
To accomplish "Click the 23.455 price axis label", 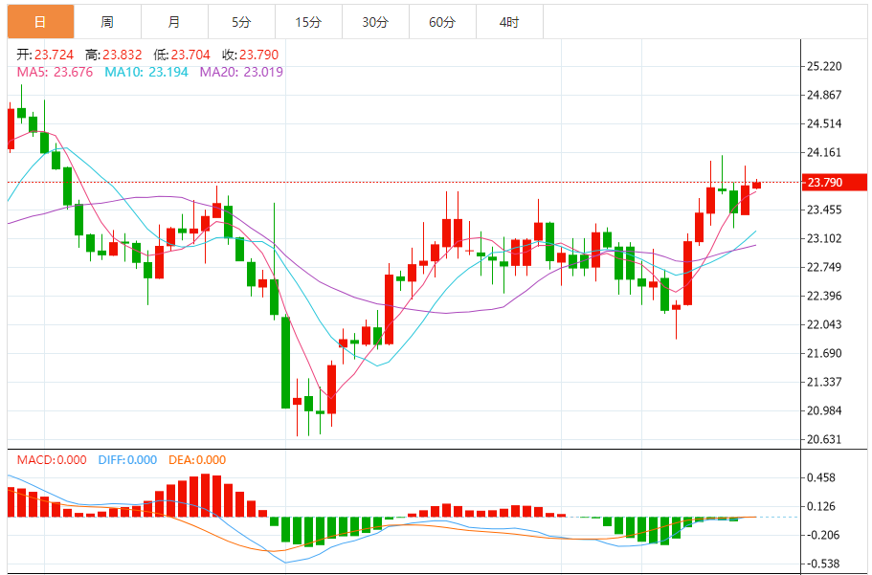I will click(x=824, y=210).
